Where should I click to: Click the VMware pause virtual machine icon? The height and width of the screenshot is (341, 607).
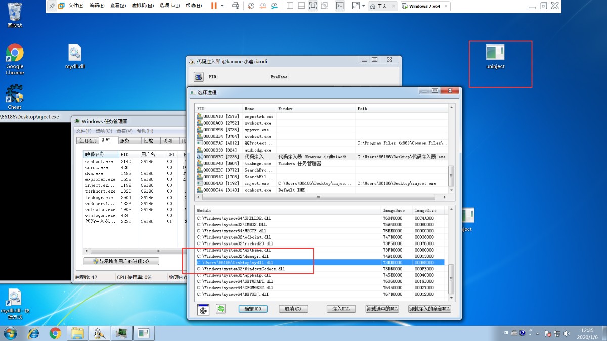click(214, 6)
